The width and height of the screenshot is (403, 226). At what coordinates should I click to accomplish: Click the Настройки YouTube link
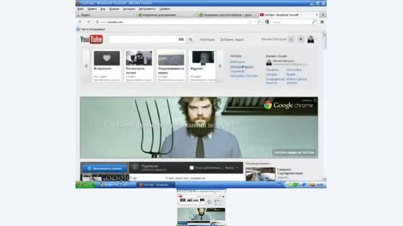point(244,76)
